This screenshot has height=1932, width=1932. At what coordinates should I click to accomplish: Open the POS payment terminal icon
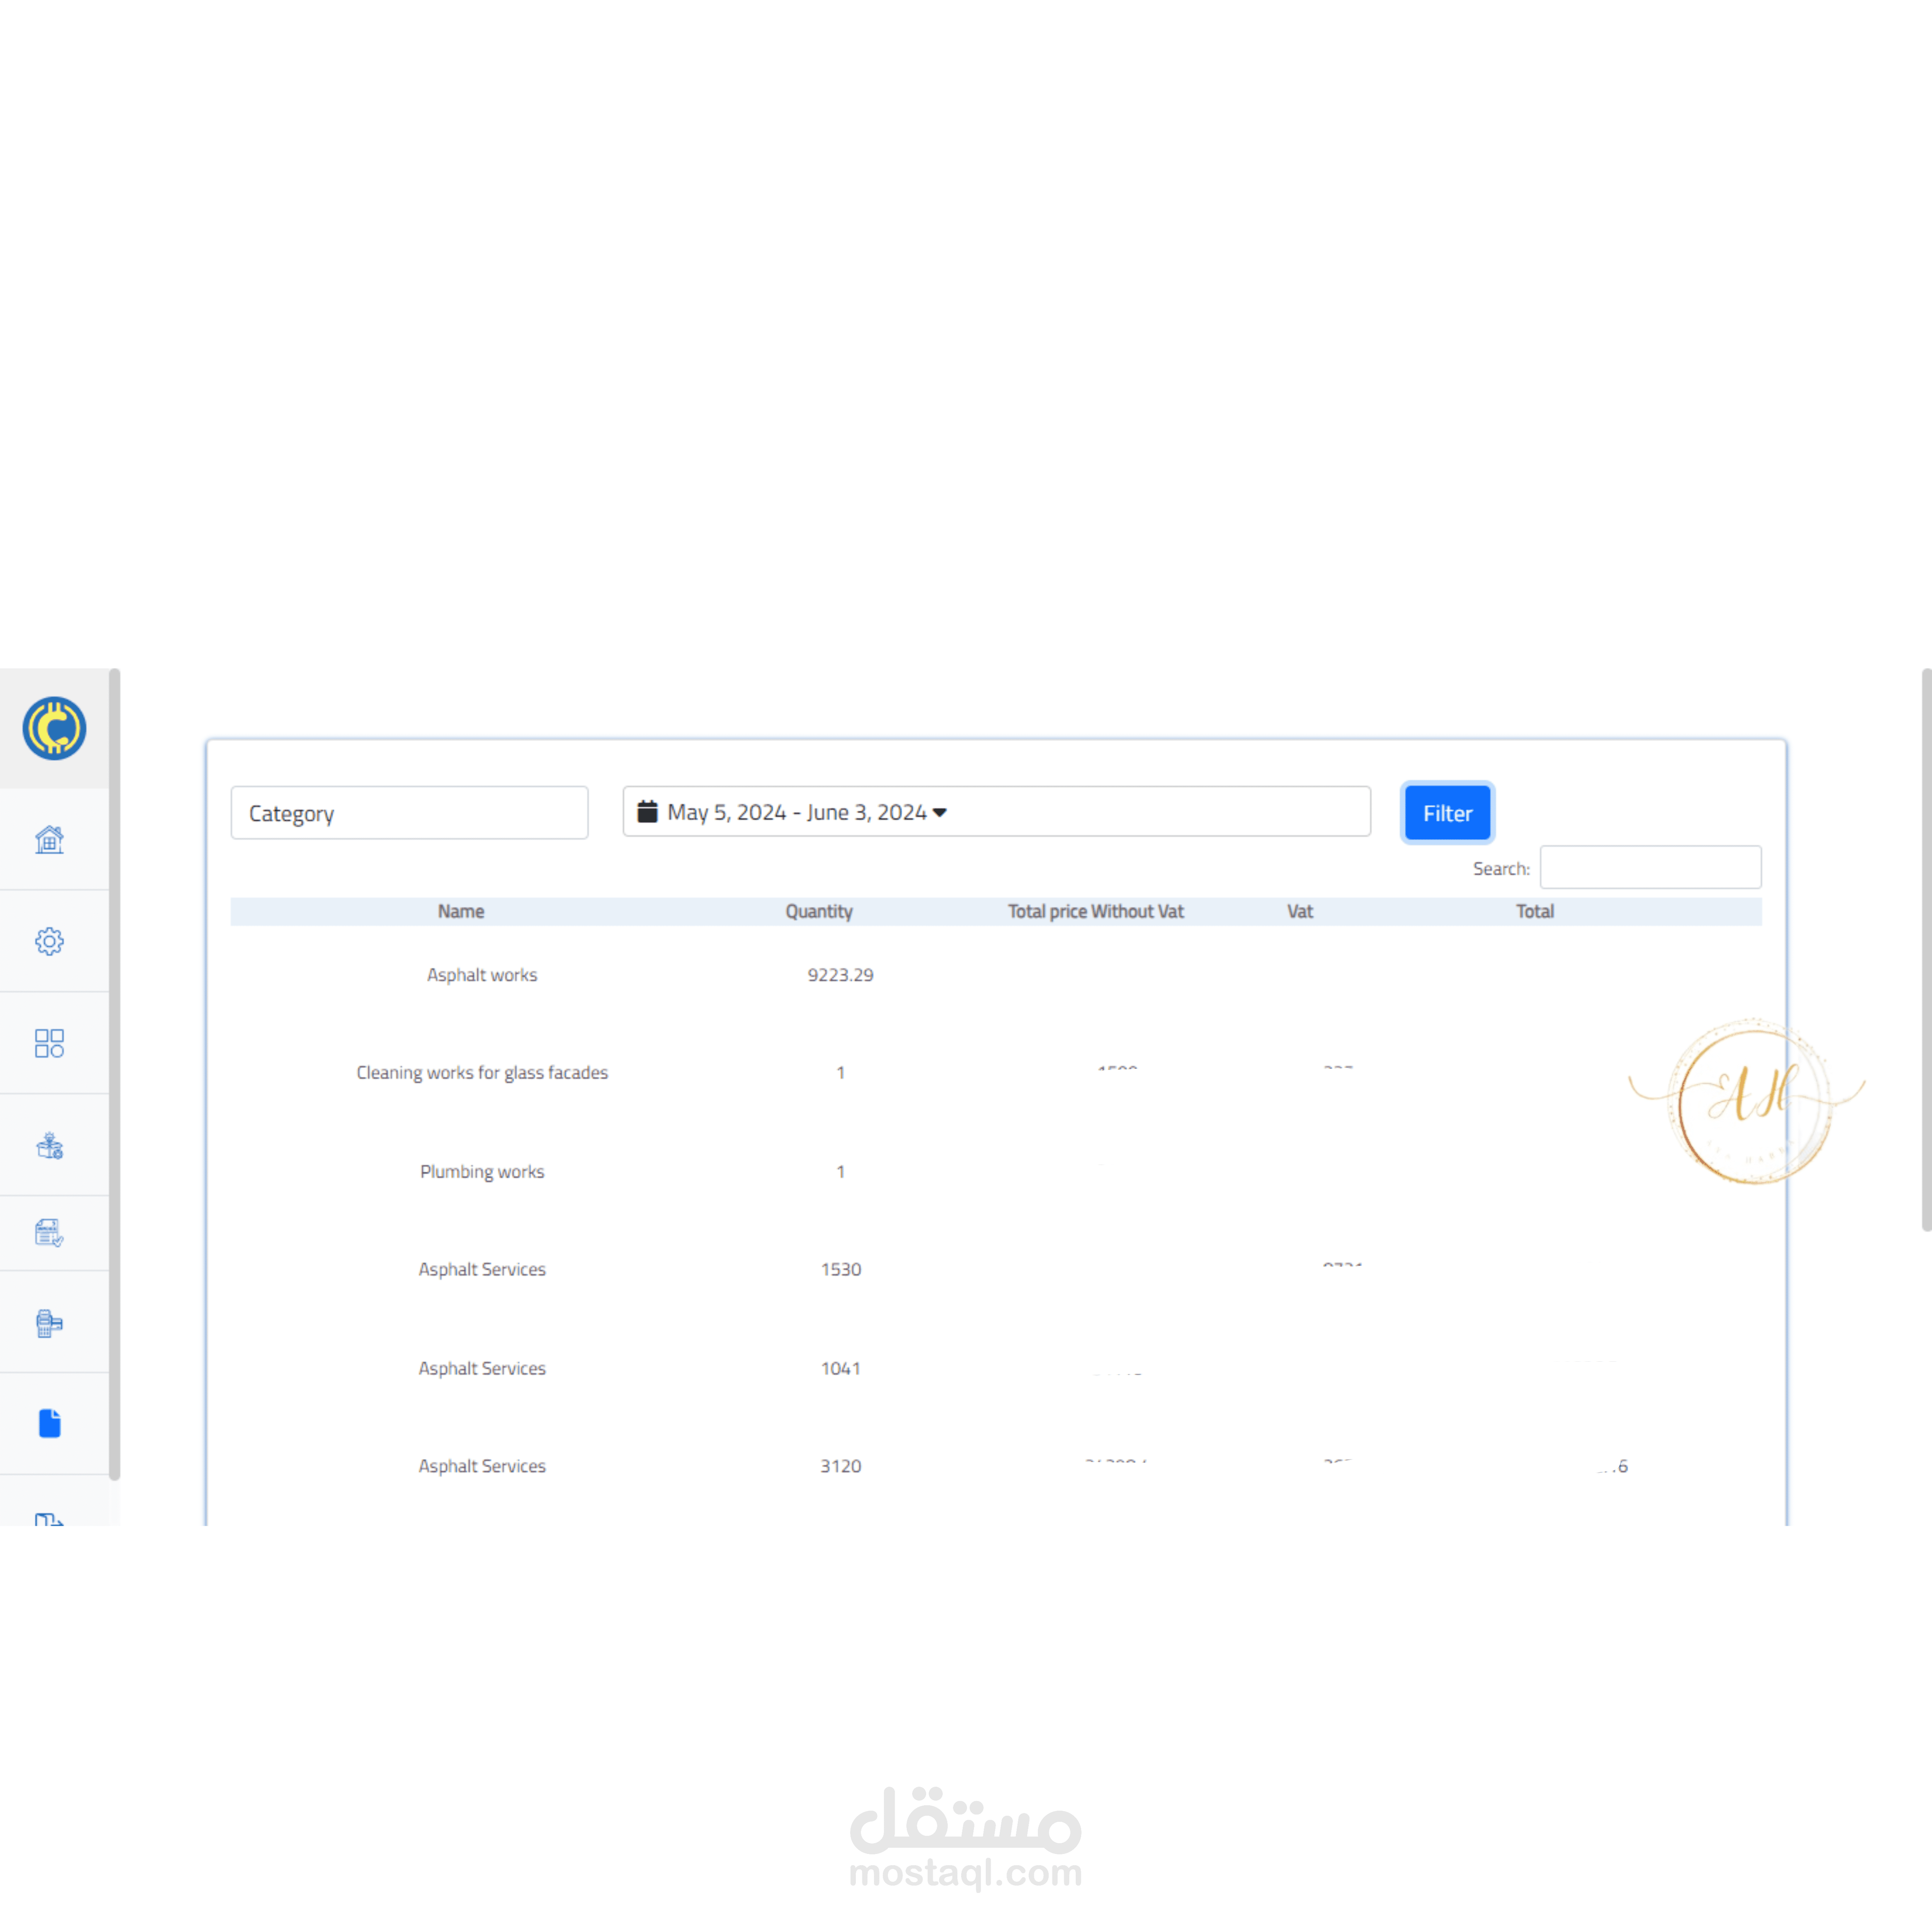pyautogui.click(x=49, y=1323)
